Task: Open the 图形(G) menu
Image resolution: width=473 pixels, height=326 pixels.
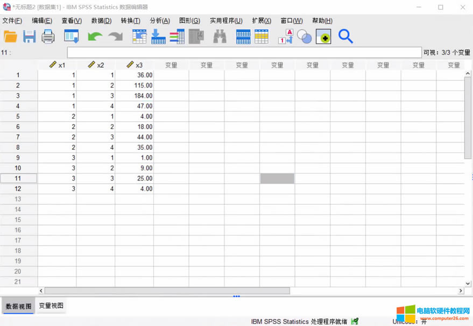Action: point(189,20)
